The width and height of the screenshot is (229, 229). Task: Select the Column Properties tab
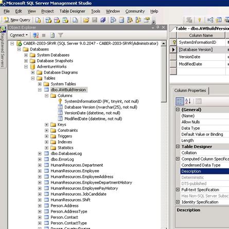tap(190, 91)
